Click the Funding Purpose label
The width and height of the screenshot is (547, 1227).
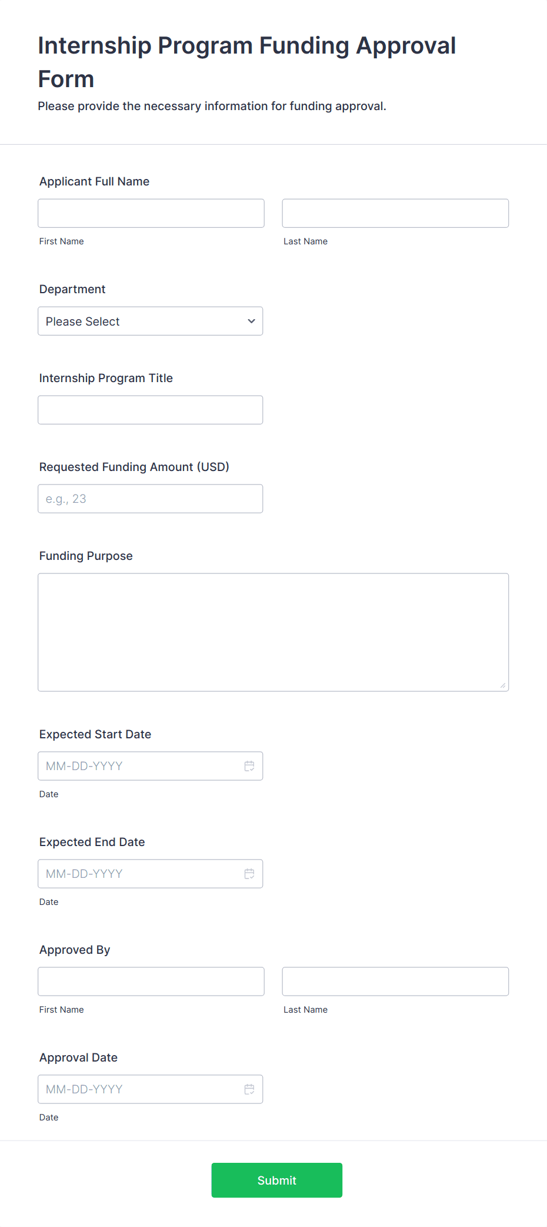(86, 556)
